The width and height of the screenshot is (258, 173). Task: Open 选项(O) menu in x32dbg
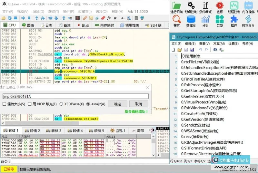tap(102, 12)
